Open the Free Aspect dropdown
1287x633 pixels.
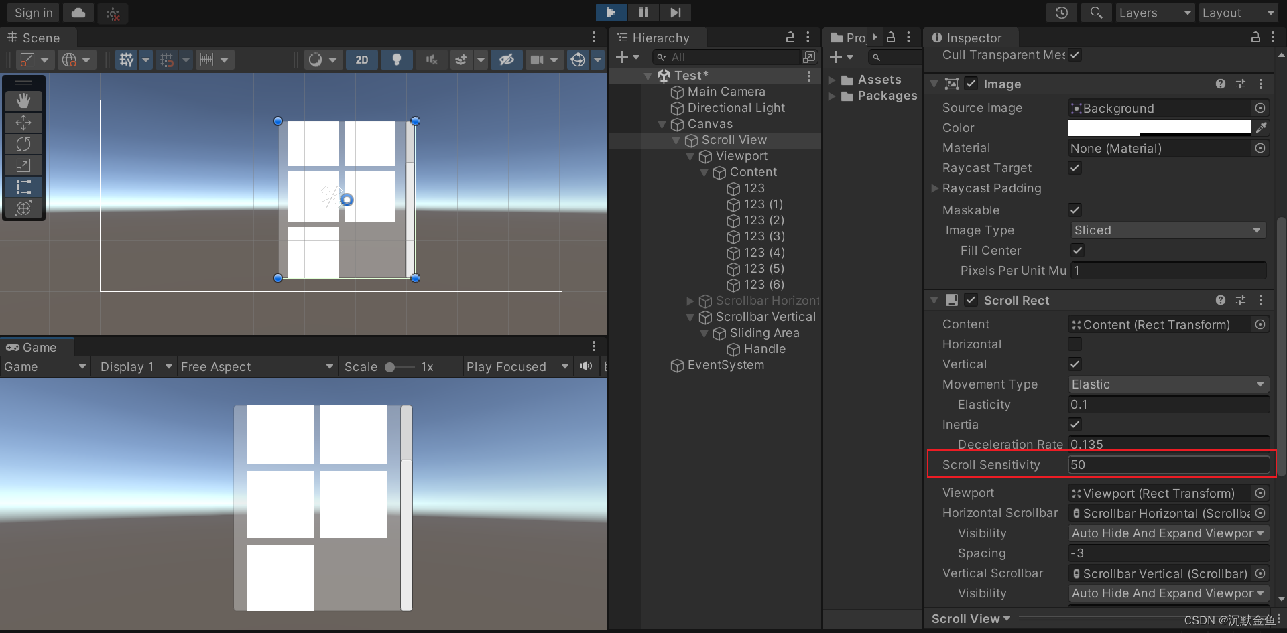(257, 367)
